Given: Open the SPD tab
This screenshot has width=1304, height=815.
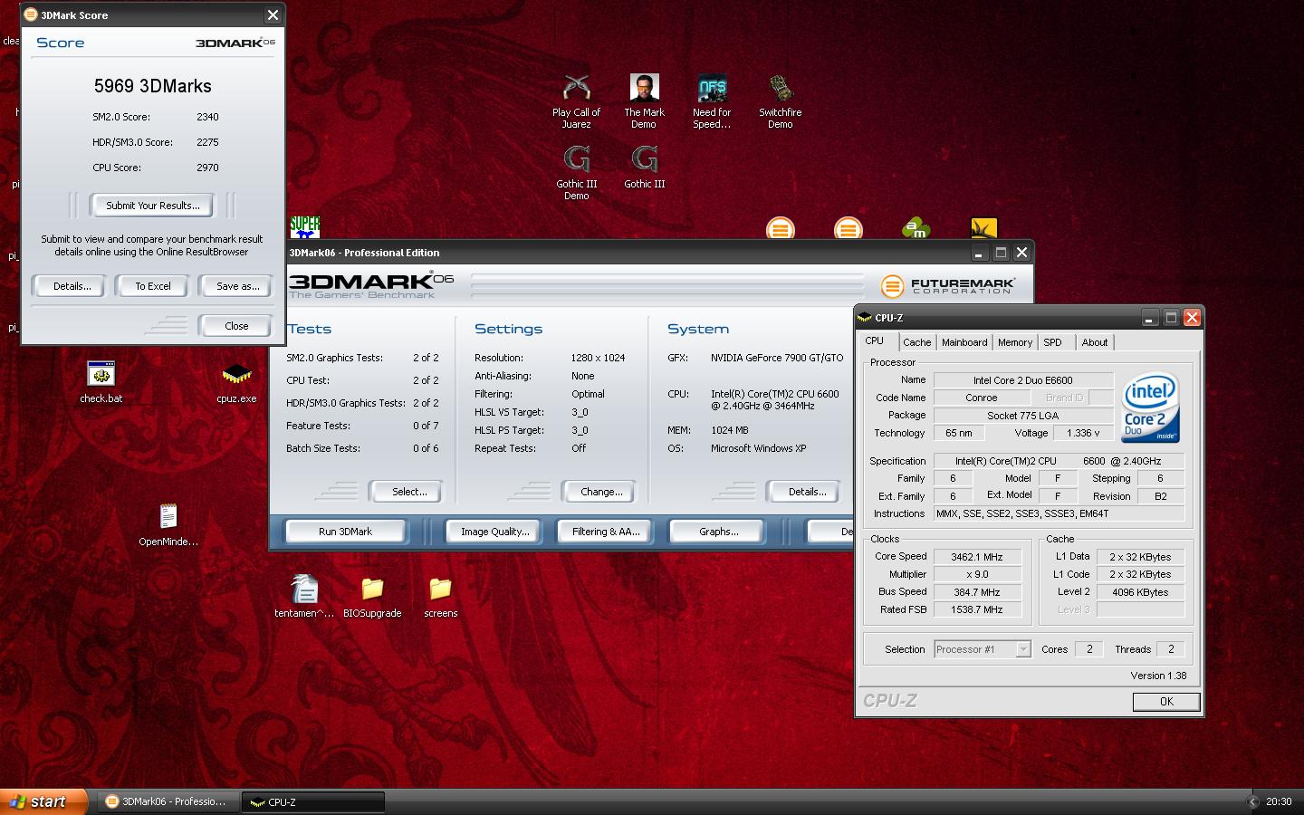Looking at the screenshot, I should click(1052, 342).
